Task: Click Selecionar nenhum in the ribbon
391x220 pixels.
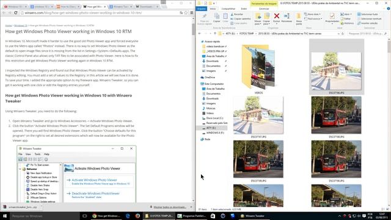Action: (x=369, y=19)
